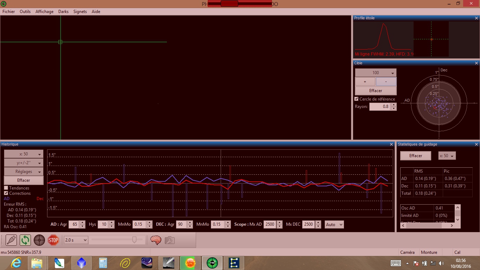
Task: Open the comet app on the taskbar
Action: 169,263
